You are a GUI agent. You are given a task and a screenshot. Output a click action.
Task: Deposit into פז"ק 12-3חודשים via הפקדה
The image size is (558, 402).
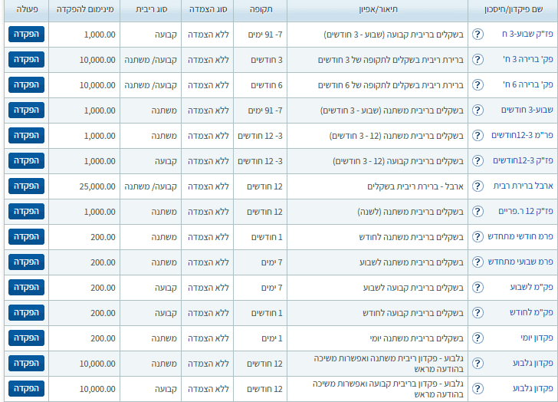click(x=26, y=160)
